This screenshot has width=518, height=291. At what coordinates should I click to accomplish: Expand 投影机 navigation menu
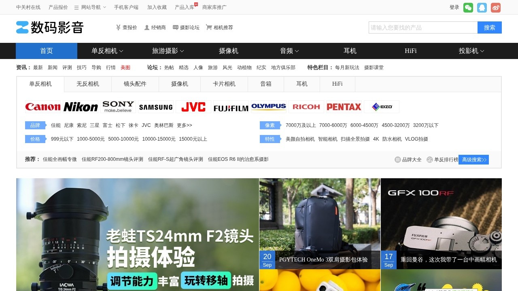pyautogui.click(x=471, y=51)
